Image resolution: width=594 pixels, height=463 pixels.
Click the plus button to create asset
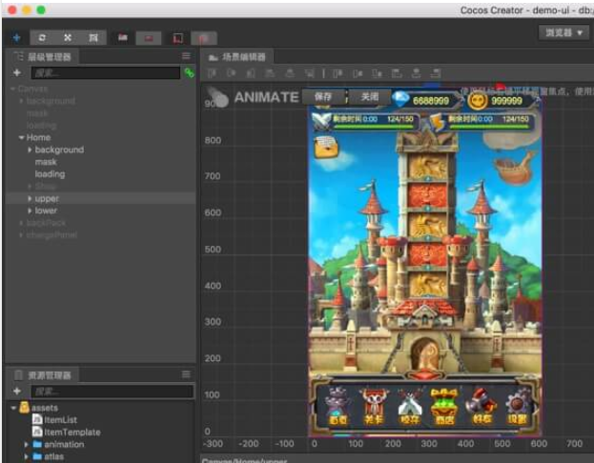coord(16,391)
